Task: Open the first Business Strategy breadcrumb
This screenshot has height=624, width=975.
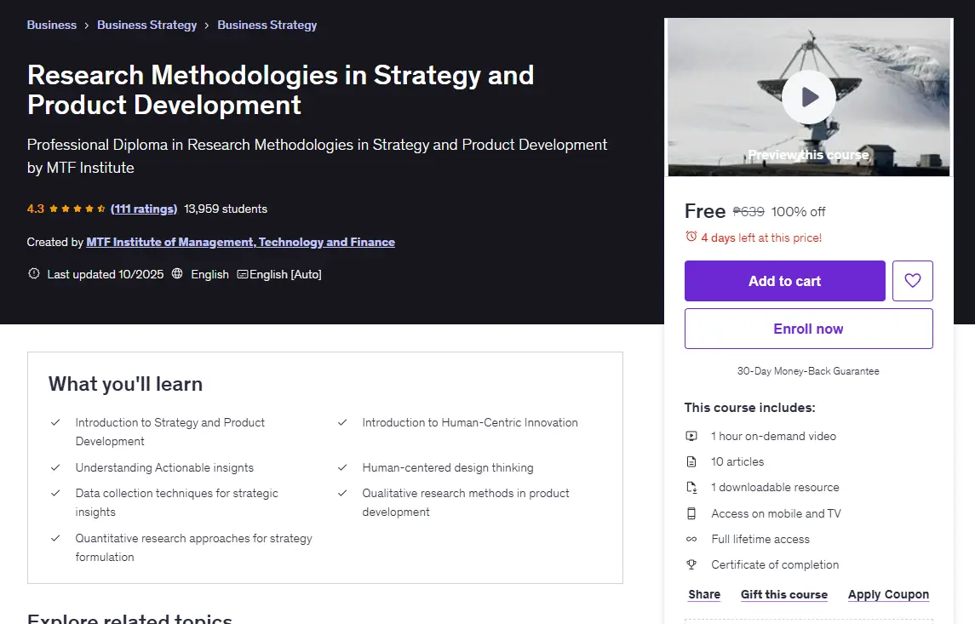Action: [146, 25]
